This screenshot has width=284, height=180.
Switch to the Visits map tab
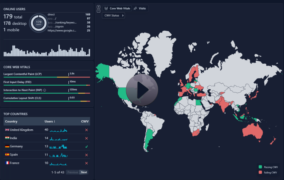point(140,8)
